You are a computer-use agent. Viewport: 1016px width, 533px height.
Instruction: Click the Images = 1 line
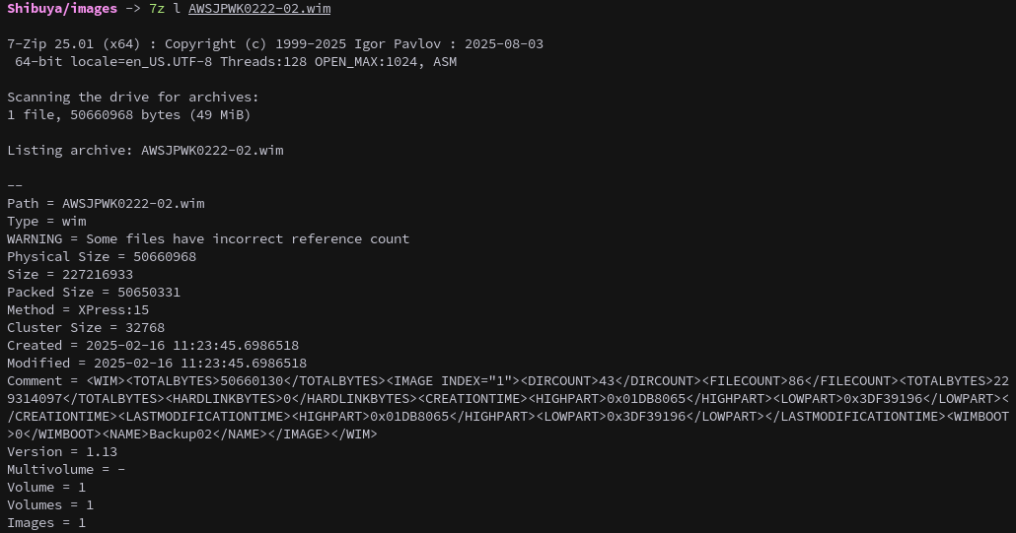tap(46, 522)
